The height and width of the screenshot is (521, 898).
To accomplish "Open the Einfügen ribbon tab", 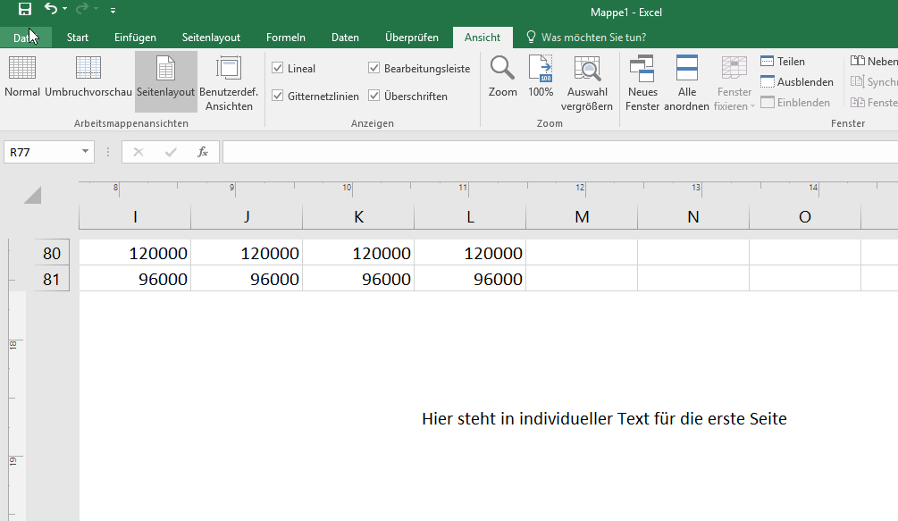I will pyautogui.click(x=135, y=38).
